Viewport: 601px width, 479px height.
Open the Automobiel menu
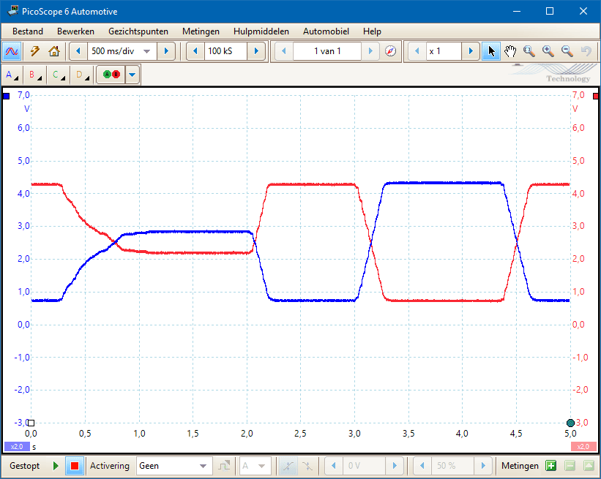pyautogui.click(x=326, y=31)
